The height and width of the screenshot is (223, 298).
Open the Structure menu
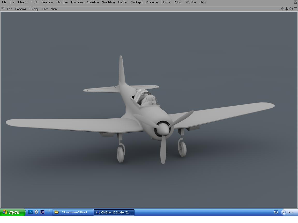[62, 2]
